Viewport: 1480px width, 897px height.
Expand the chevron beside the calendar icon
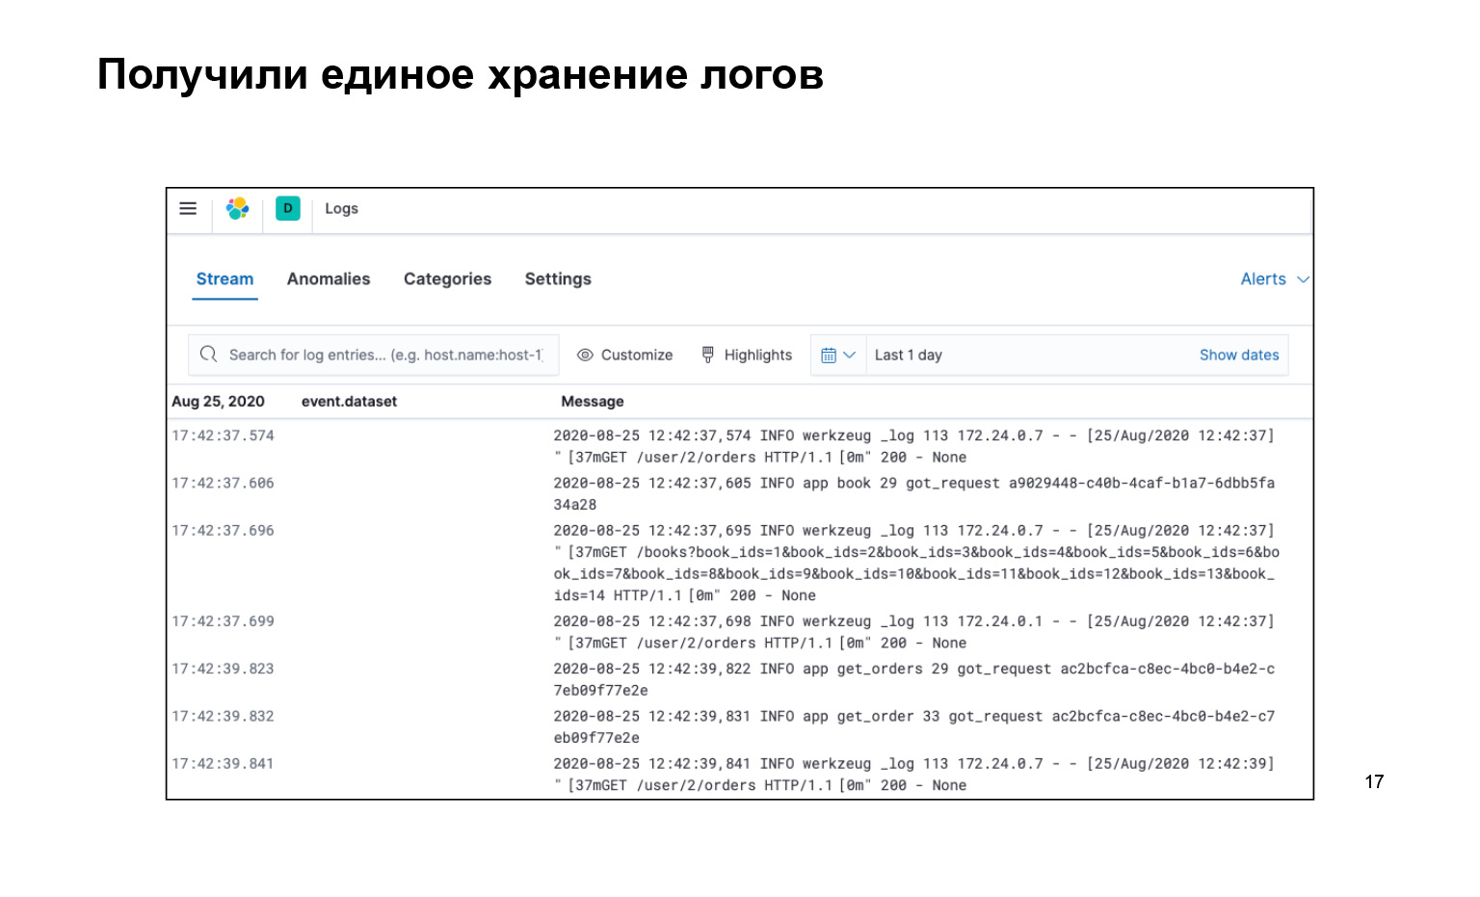[x=850, y=355]
